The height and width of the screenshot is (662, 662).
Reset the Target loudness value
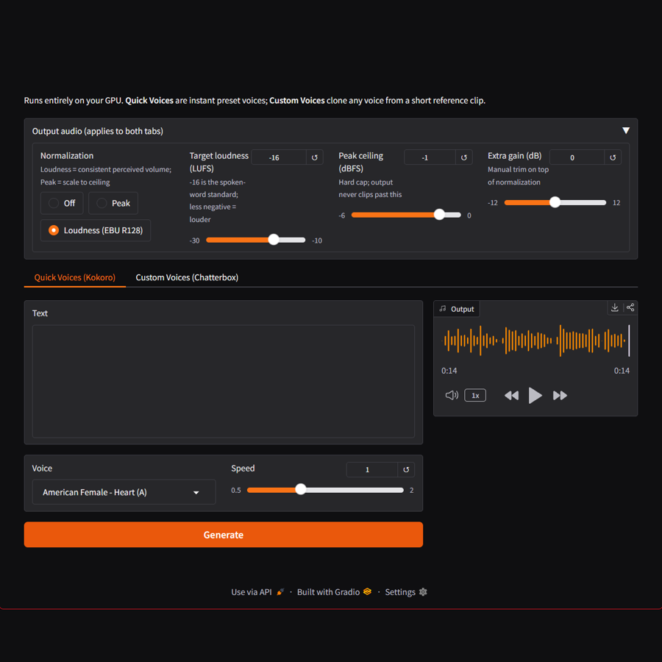pos(315,157)
